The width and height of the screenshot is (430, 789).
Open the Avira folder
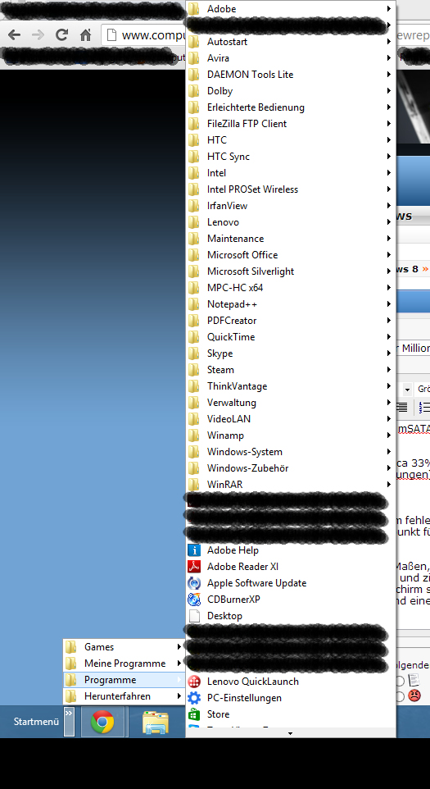[291, 58]
